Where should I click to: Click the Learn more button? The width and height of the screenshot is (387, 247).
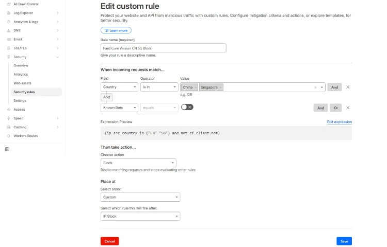(x=116, y=30)
